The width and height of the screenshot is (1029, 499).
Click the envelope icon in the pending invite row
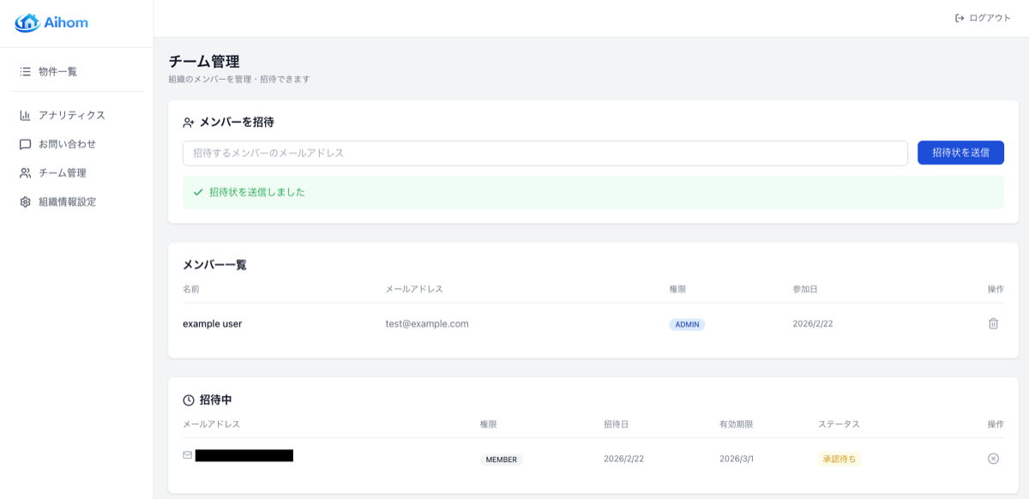click(188, 455)
